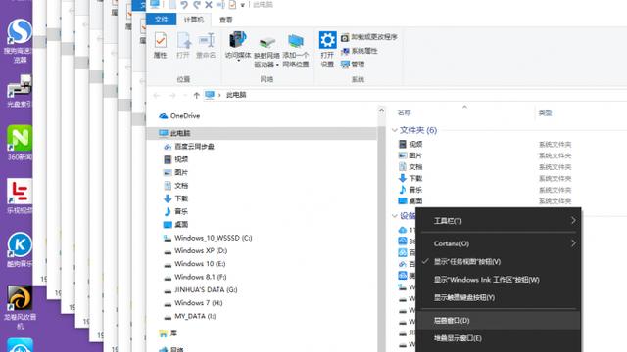Expand the Cortana(O) submenu
Image resolution: width=627 pixels, height=352 pixels.
[x=499, y=243]
